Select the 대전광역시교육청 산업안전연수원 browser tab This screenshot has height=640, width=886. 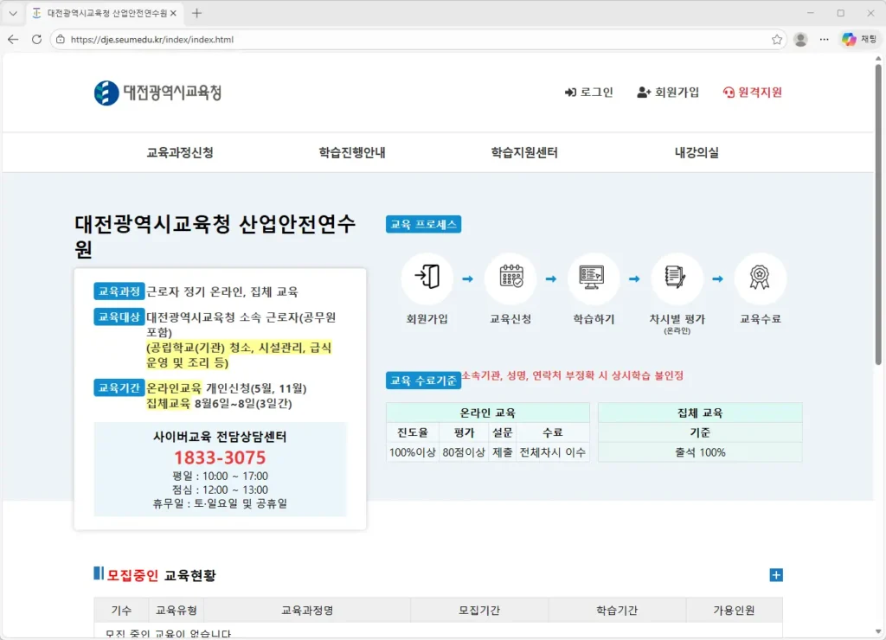point(104,14)
